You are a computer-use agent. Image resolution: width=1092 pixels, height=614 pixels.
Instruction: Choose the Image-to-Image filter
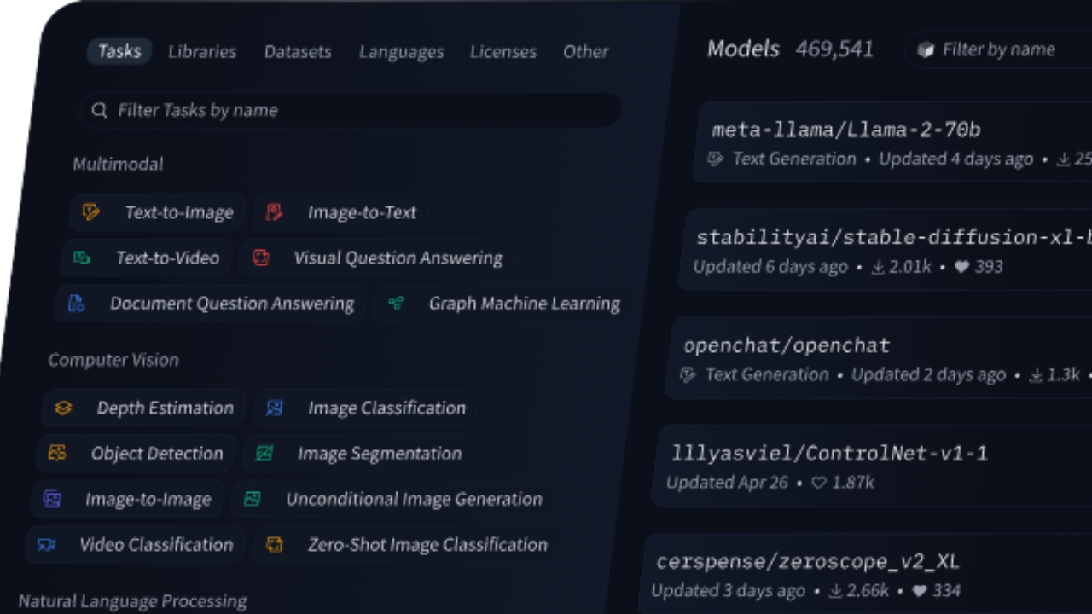tap(128, 499)
